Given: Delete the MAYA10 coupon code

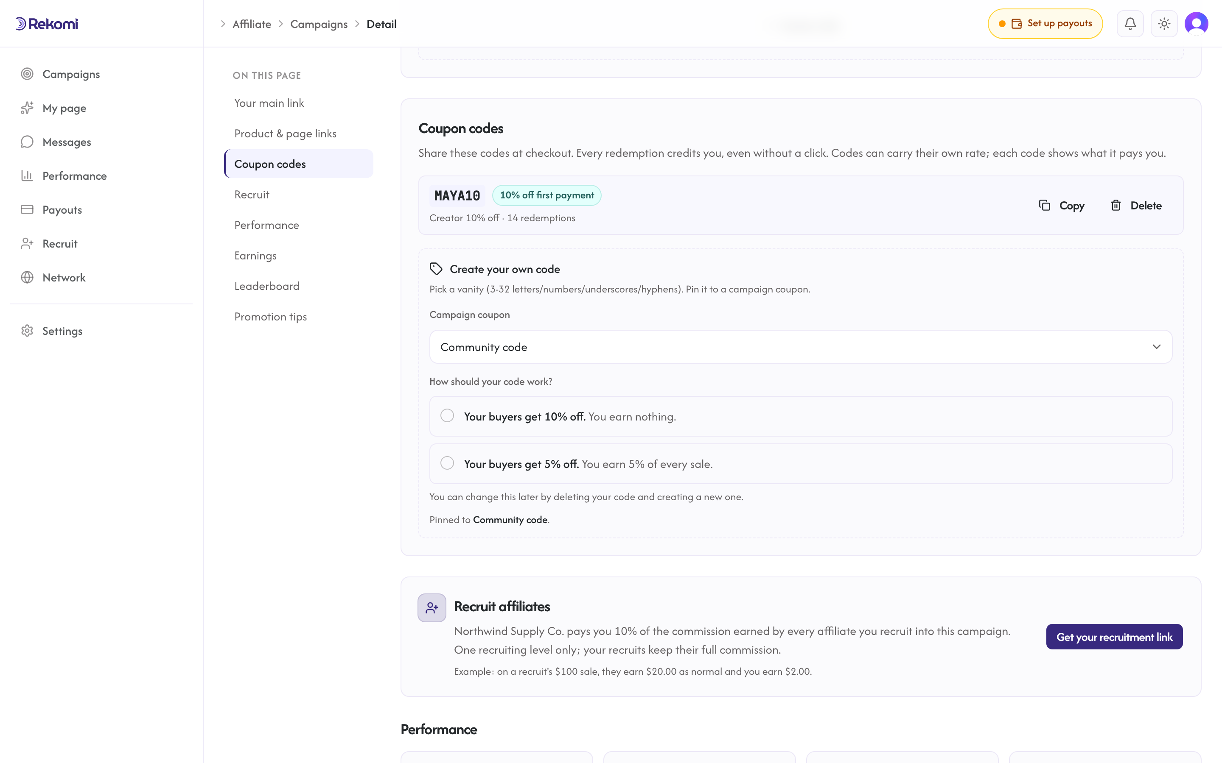Looking at the screenshot, I should pyautogui.click(x=1135, y=206).
